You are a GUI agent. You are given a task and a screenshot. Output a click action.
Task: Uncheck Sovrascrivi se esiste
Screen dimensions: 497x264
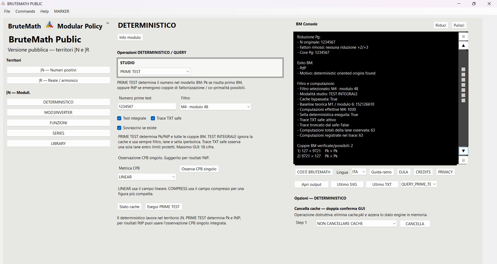point(119,128)
